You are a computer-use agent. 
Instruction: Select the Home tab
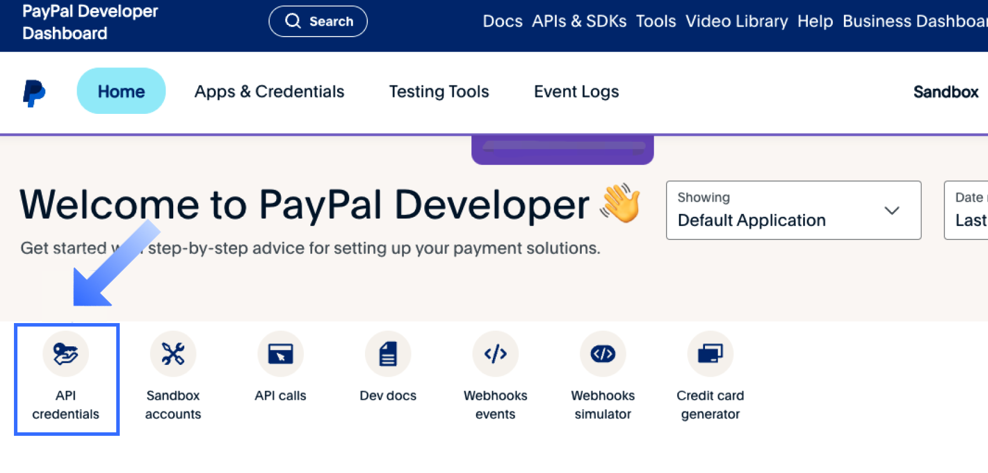[121, 91]
